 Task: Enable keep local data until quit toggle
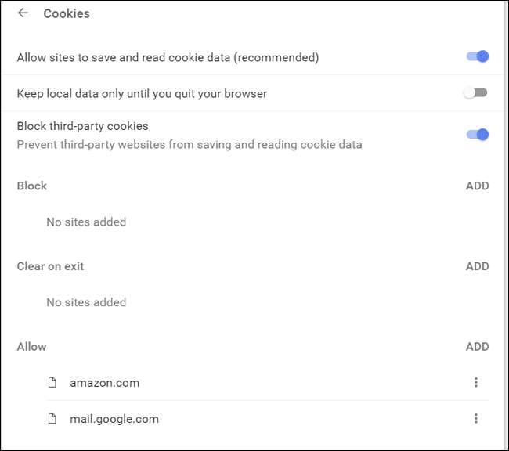475,92
